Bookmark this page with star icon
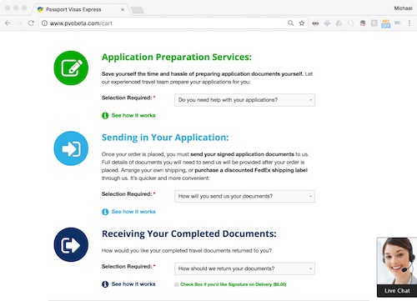The height and width of the screenshot is (301, 417). coord(302,23)
